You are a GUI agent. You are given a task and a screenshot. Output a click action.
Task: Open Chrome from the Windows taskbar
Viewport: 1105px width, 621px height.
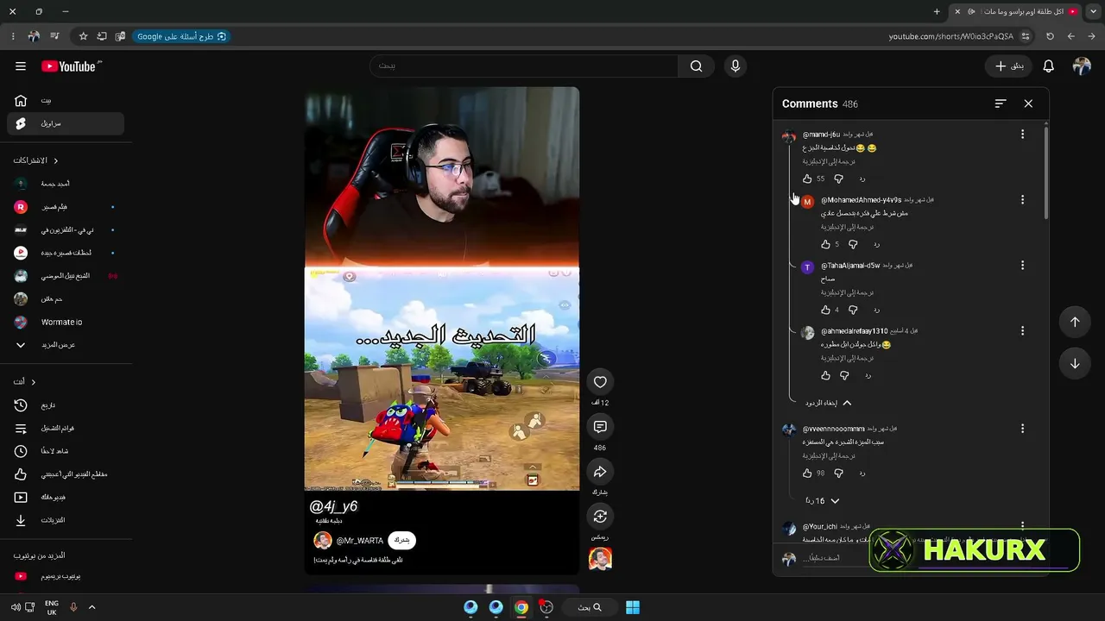[521, 607]
